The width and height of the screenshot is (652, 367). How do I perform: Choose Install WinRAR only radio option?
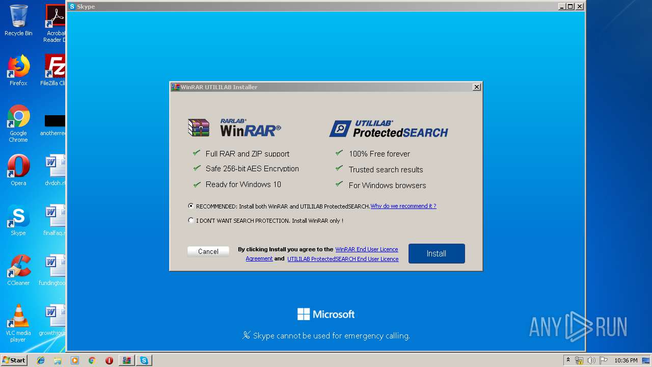191,221
